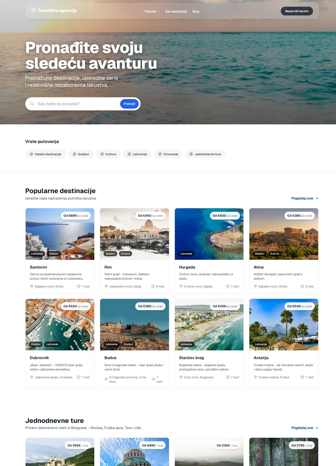The width and height of the screenshot is (336, 466).
Task: Open the Blog menu item
Action: pyautogui.click(x=196, y=11)
